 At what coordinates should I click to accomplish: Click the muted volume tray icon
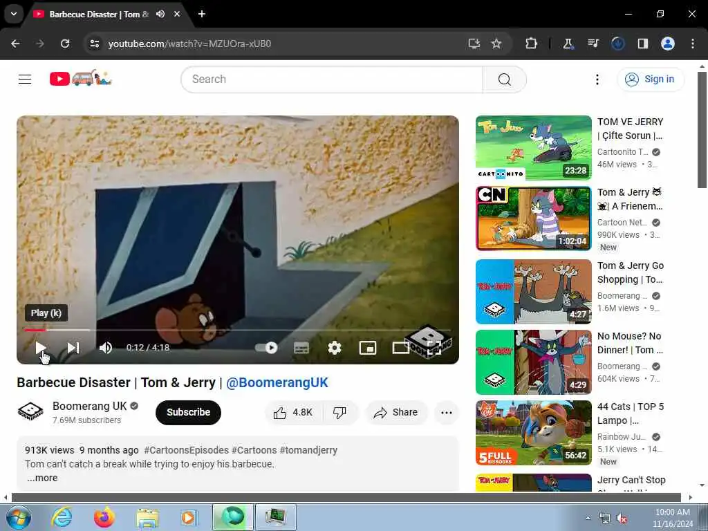622,519
